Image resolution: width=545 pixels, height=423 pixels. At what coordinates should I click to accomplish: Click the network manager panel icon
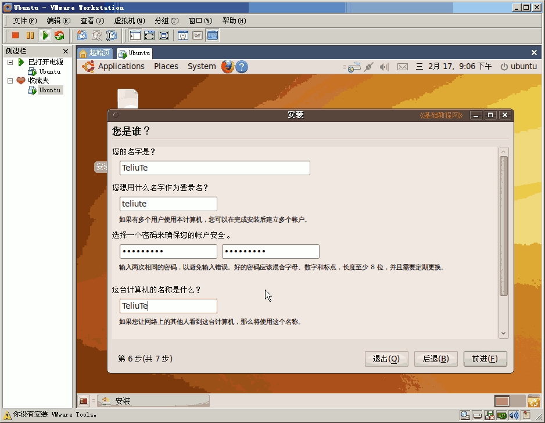pyautogui.click(x=354, y=67)
